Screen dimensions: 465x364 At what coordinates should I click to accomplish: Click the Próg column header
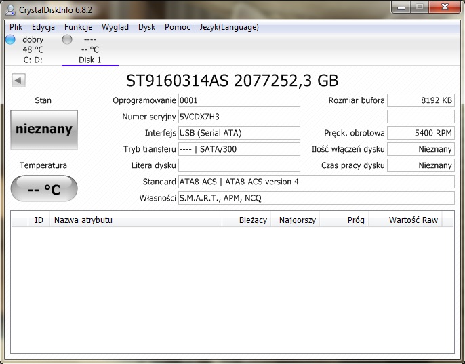[344, 220]
